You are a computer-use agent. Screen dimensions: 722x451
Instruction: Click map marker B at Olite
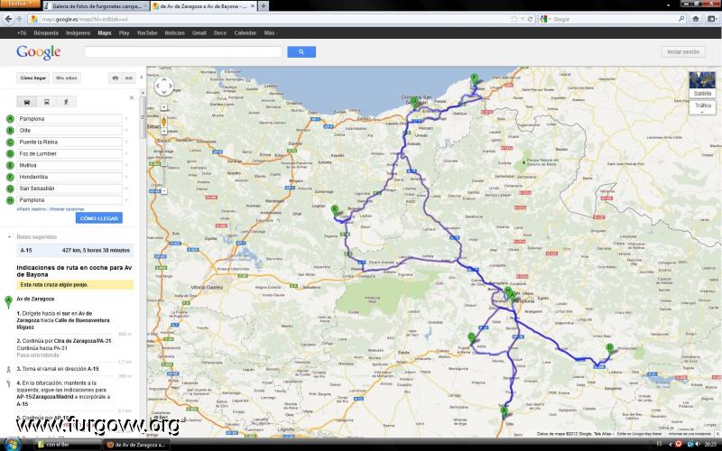(504, 412)
